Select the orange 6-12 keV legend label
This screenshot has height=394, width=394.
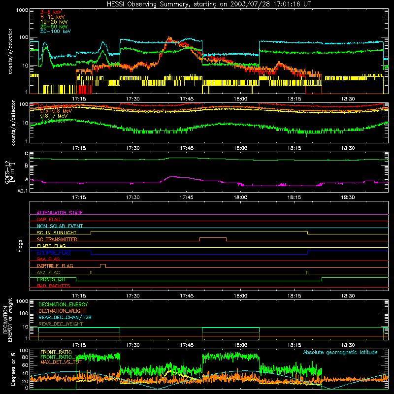tap(53, 17)
